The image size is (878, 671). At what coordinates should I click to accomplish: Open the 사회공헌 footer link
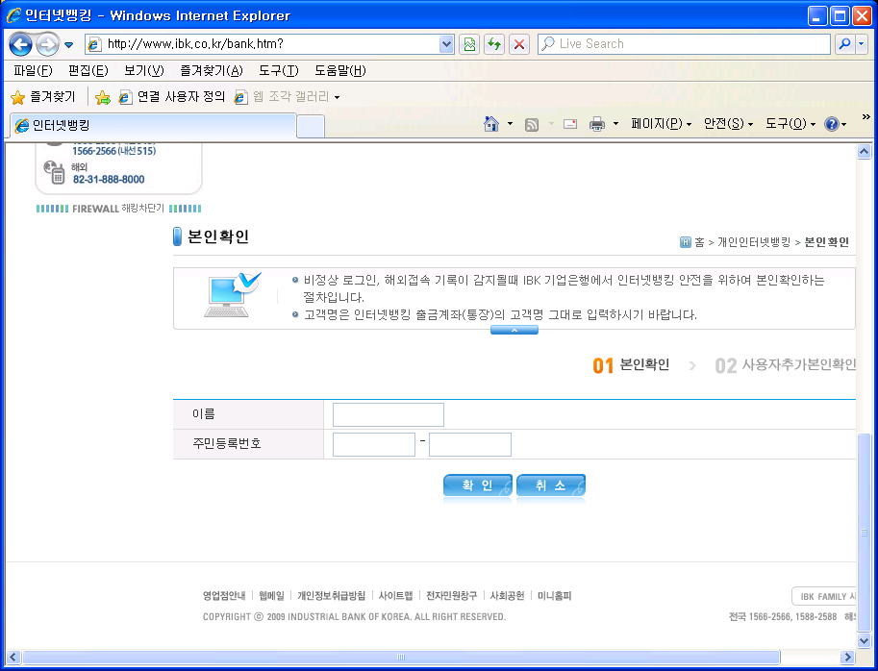(508, 596)
